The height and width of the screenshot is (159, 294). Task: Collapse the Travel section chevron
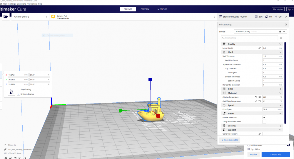(x=280, y=113)
